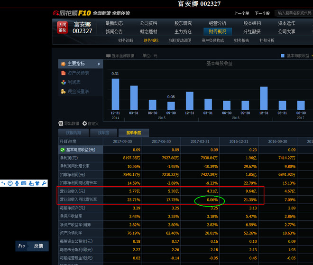313x265 pixels.
Task: Select the 营业总收入同比增长率 row label
Action: coord(78,199)
